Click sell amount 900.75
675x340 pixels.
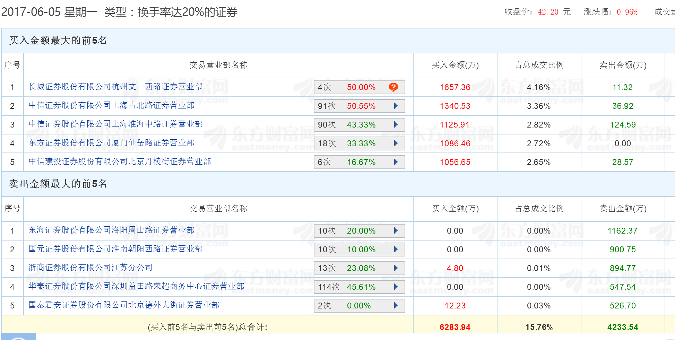tap(623, 250)
